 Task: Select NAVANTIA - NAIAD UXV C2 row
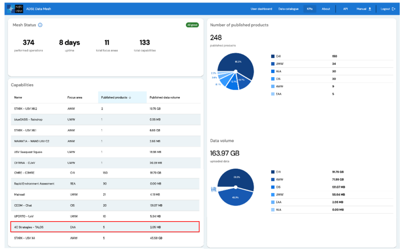point(106,141)
